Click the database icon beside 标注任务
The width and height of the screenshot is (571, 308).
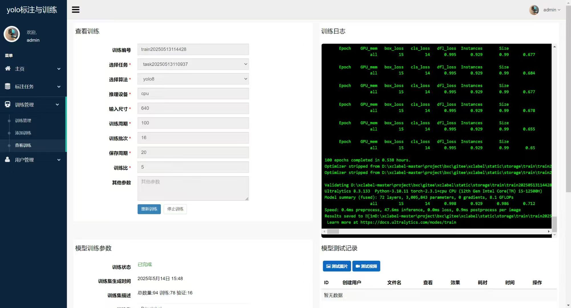click(8, 86)
